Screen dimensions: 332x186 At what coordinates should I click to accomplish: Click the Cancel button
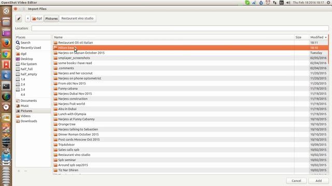[x=296, y=181]
